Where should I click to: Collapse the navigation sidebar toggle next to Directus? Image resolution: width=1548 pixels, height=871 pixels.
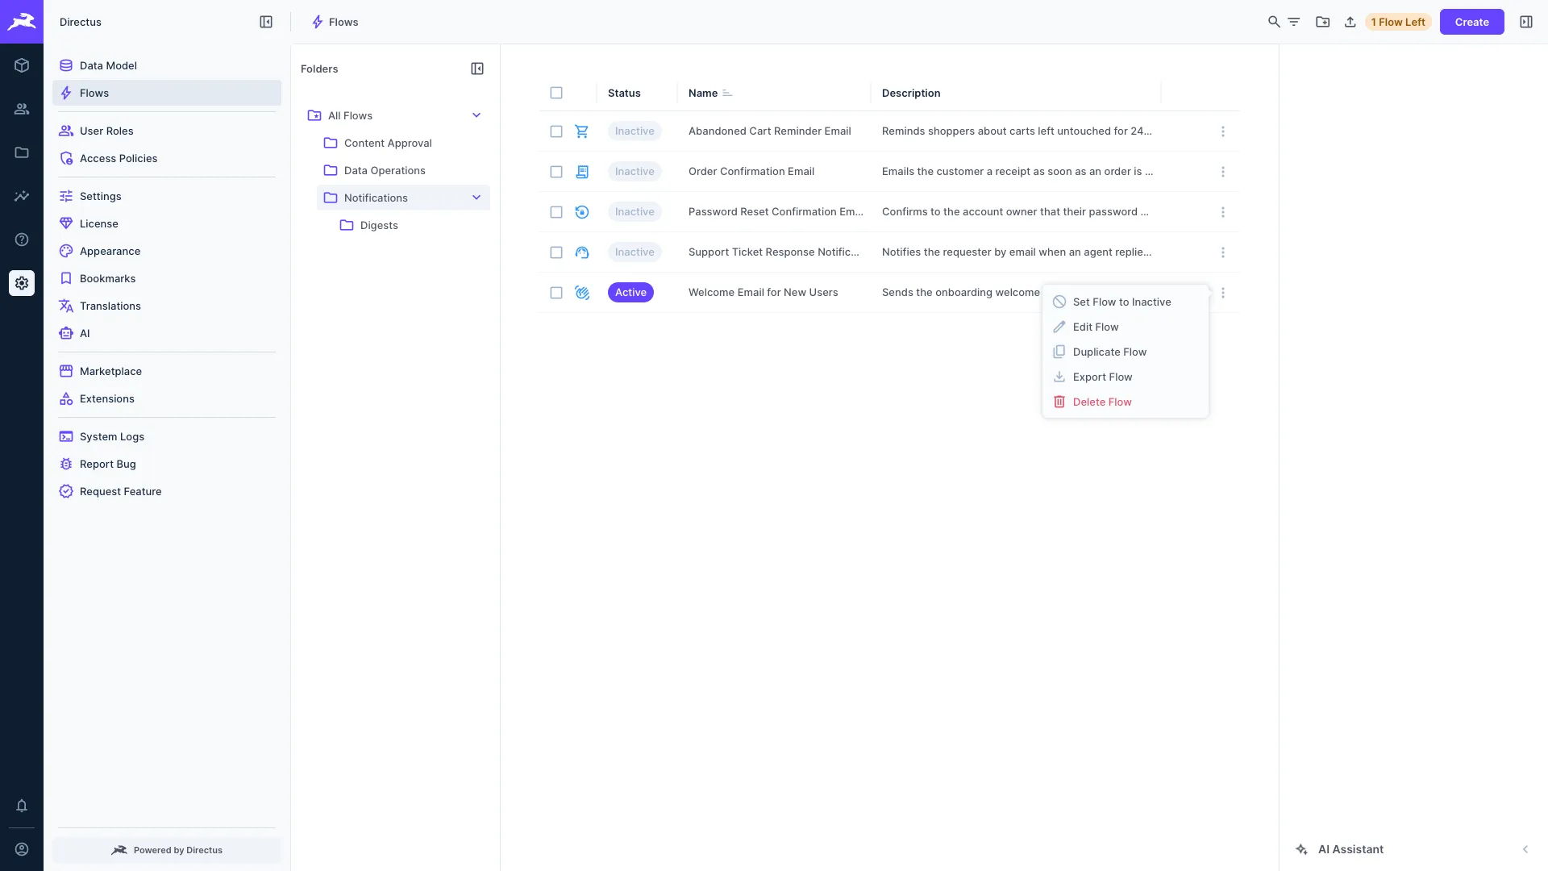tap(266, 22)
